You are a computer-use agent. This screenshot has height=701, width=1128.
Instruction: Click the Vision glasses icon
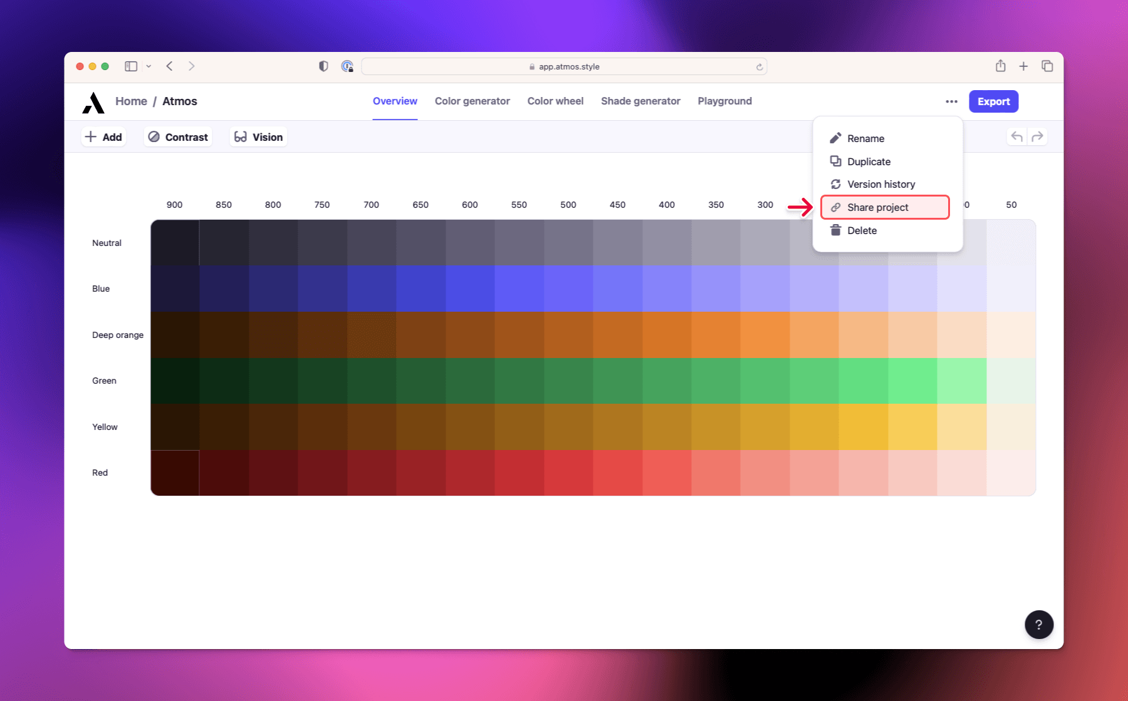click(241, 136)
